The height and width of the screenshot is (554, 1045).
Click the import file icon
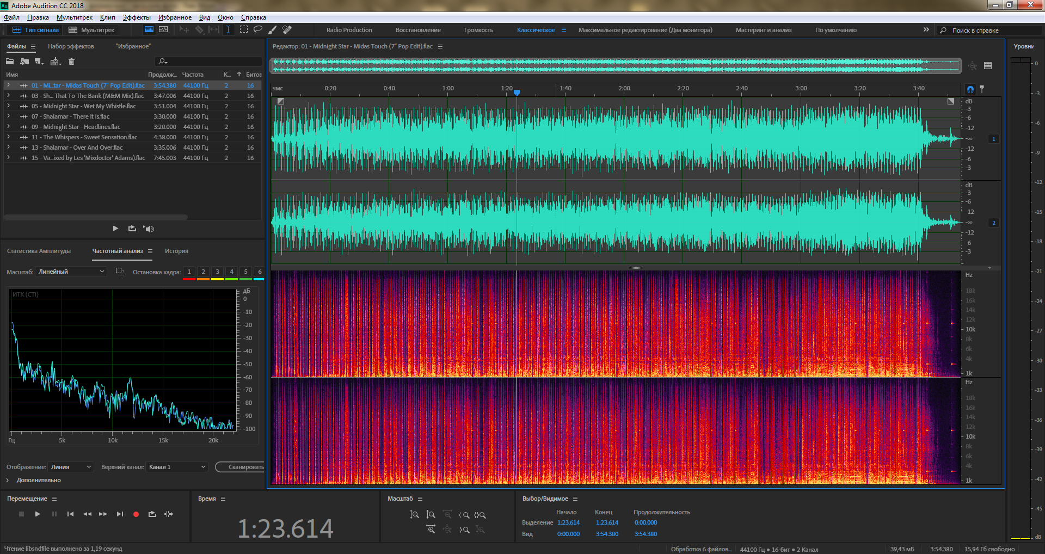[x=24, y=61]
